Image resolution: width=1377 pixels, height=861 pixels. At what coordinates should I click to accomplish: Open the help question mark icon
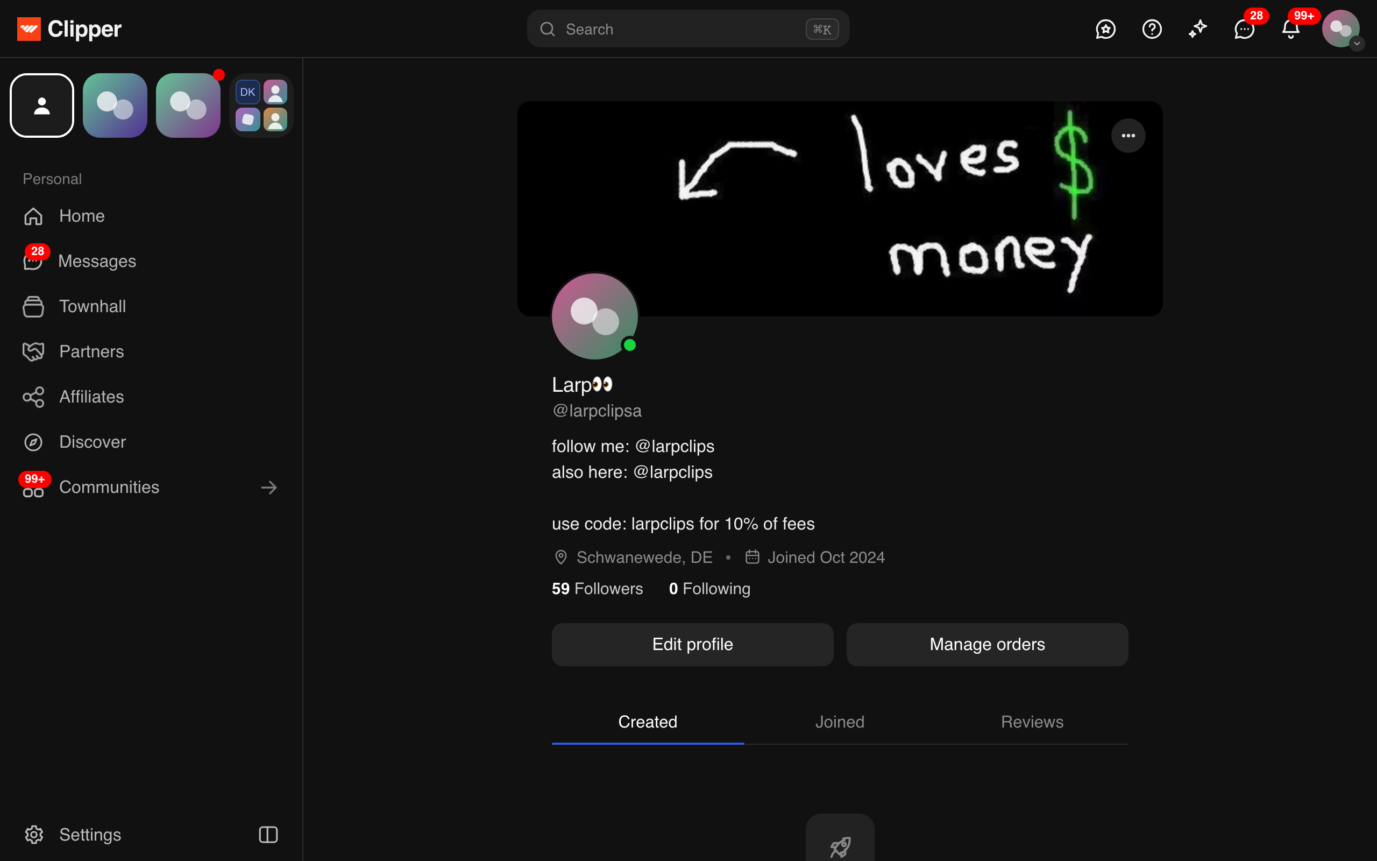pos(1152,29)
